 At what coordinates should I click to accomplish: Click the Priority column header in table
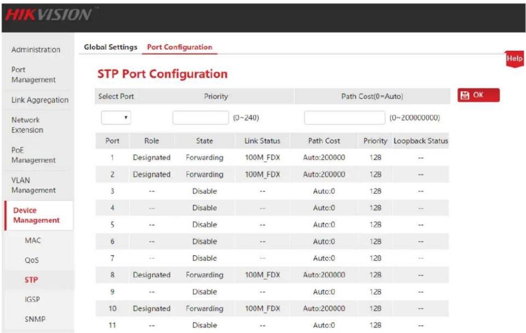click(x=375, y=141)
